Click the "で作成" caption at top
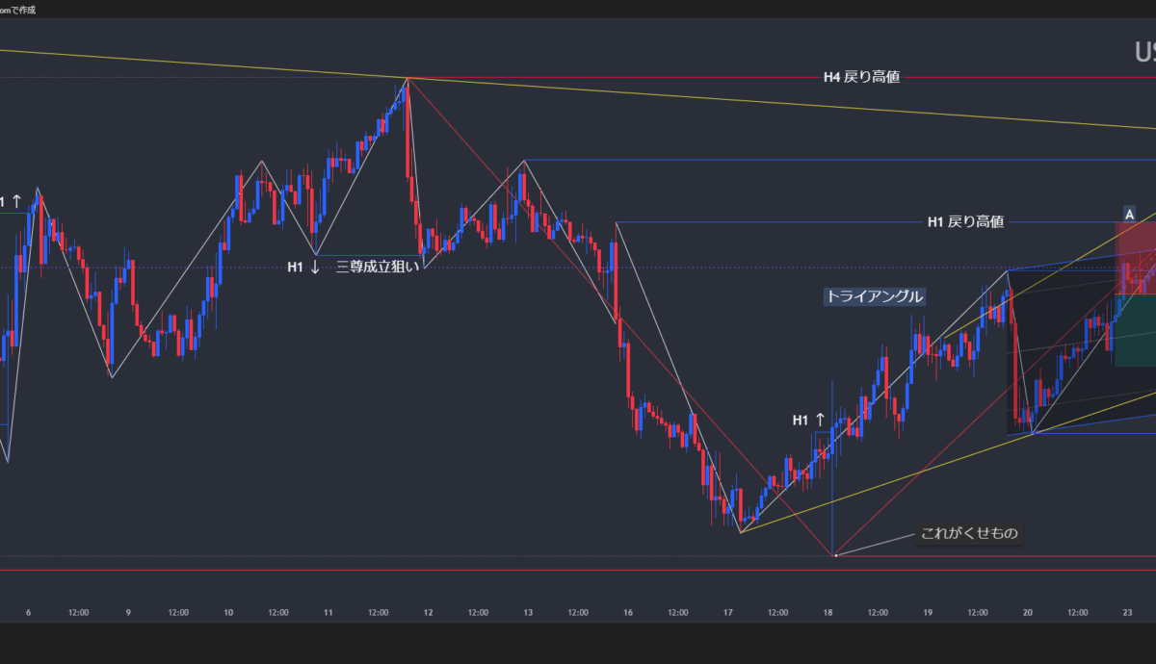1156x664 pixels. (19, 9)
